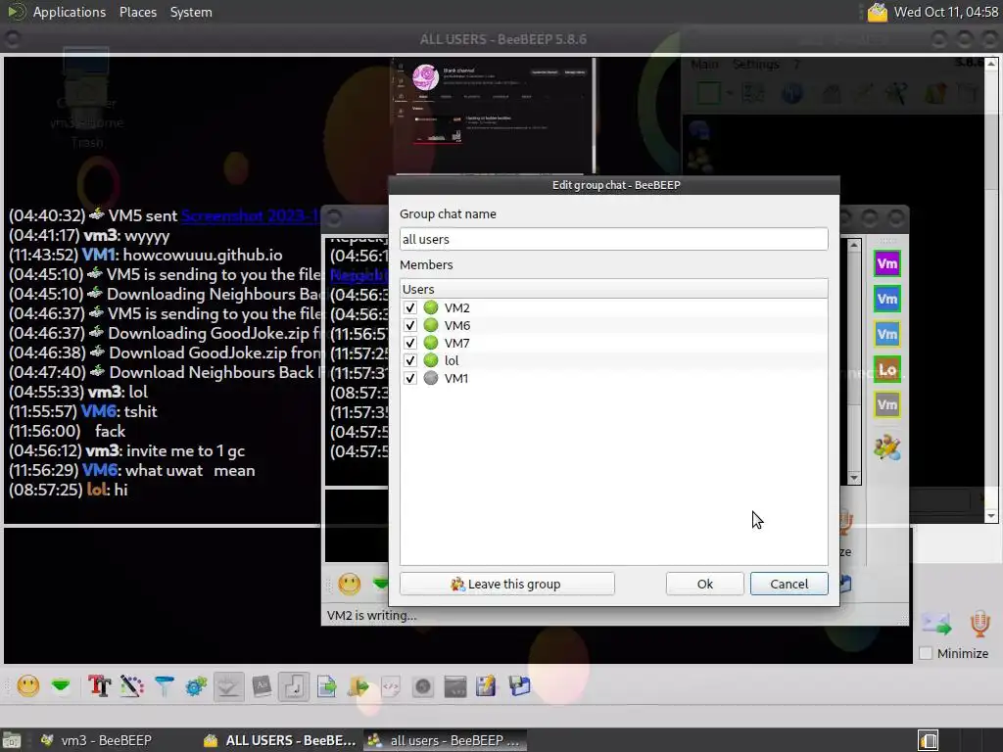Uncheck VM2 in members list
The width and height of the screenshot is (1003, 752).
pos(410,307)
